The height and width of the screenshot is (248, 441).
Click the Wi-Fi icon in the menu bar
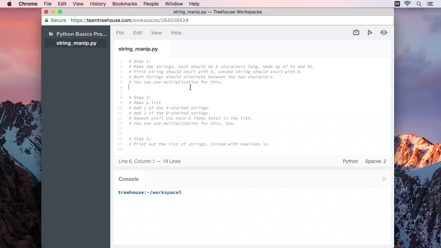point(407,4)
